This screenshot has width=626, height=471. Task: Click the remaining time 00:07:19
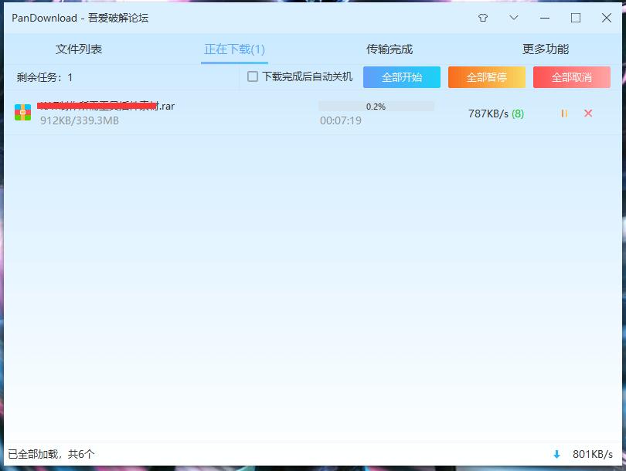point(341,120)
